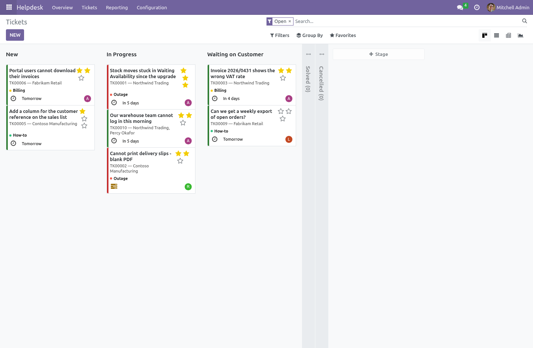Set third priority star on TK00010 ticket

pos(183,123)
